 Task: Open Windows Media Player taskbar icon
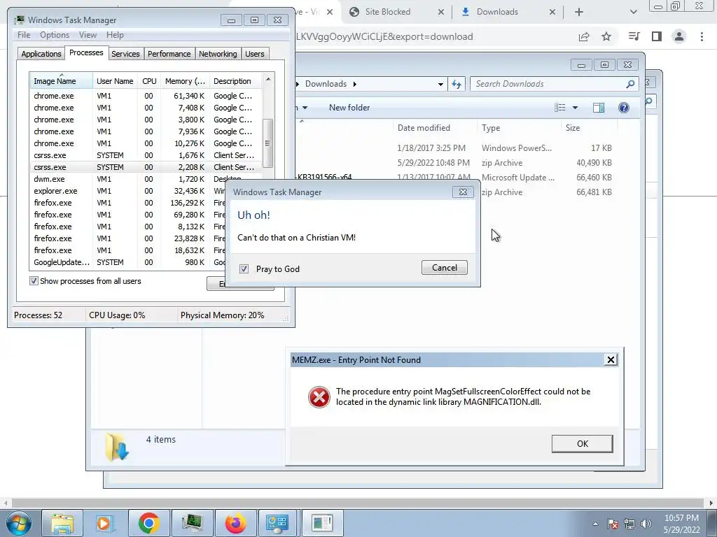coord(105,523)
